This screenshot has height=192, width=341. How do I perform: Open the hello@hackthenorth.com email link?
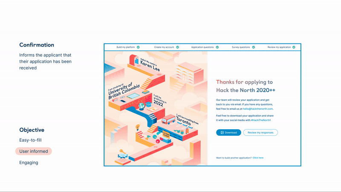point(258,109)
